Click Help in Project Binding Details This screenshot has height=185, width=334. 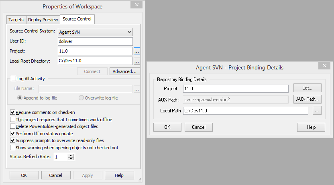311,127
